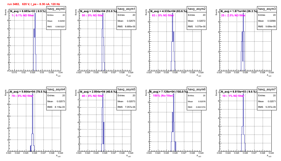
Task: Click Mean 0.02566 in havg_asym3 box
Action: coord(267,21)
